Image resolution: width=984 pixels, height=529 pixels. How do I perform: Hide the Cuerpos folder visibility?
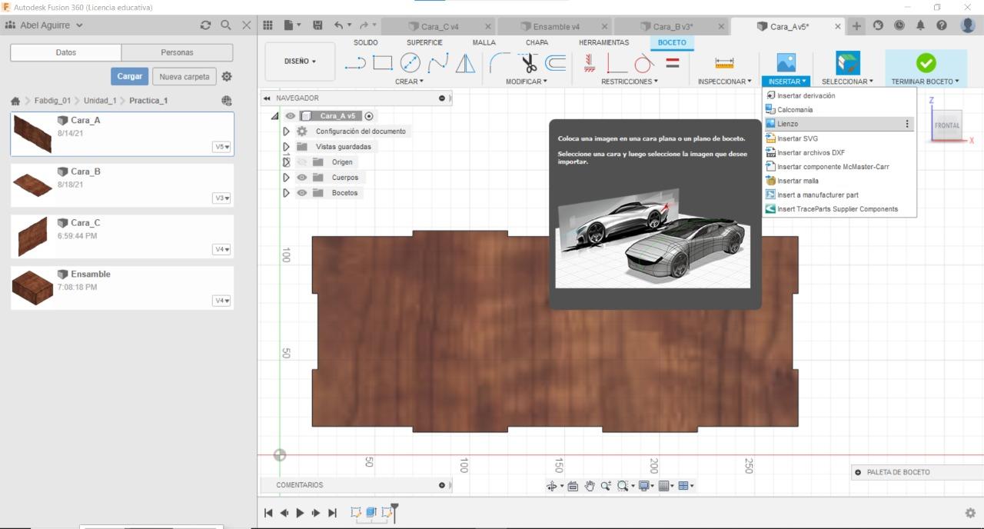point(302,178)
